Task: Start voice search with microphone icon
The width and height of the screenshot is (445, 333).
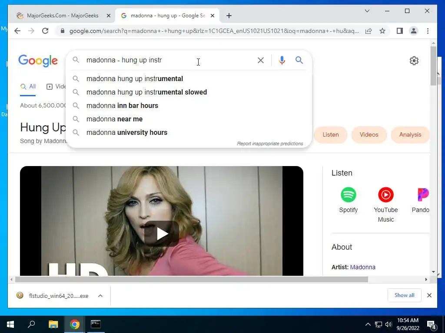Action: pyautogui.click(x=282, y=60)
